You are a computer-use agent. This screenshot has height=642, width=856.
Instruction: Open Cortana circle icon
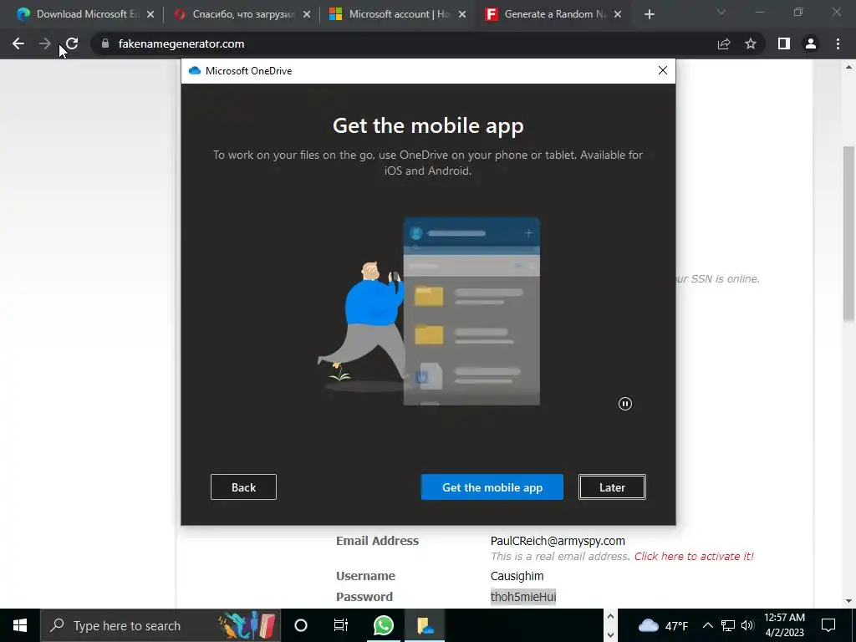(301, 625)
